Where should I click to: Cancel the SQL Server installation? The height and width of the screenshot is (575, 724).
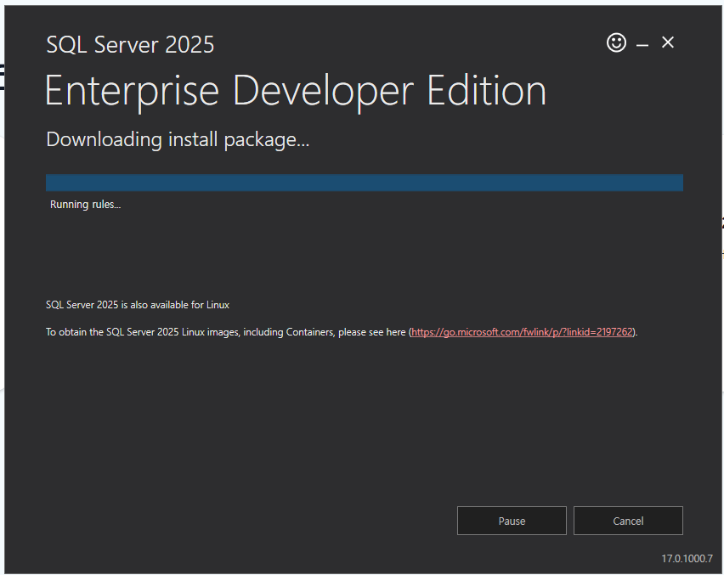tap(628, 521)
